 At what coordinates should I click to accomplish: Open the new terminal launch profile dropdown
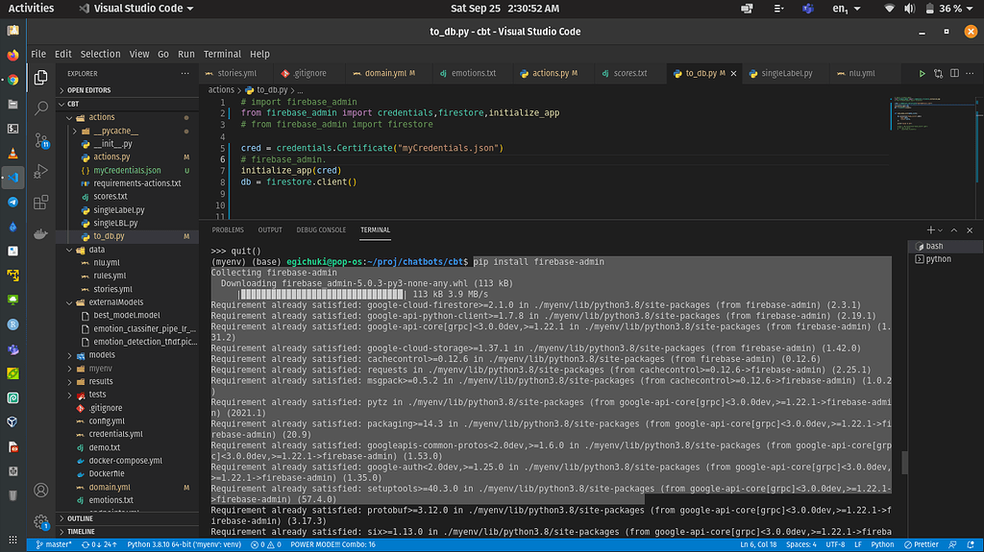(941, 230)
